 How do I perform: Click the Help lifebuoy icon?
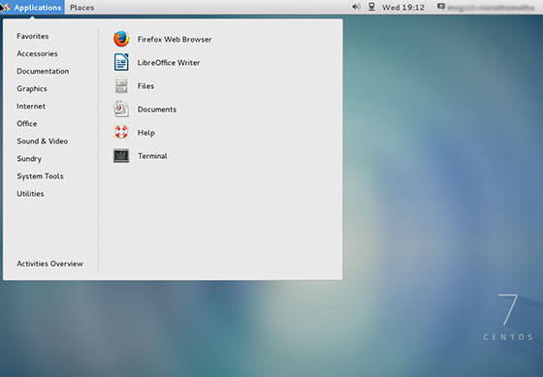click(x=121, y=132)
